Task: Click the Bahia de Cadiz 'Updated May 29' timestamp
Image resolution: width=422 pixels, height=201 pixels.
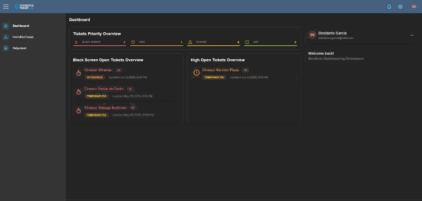Action: tap(132, 96)
